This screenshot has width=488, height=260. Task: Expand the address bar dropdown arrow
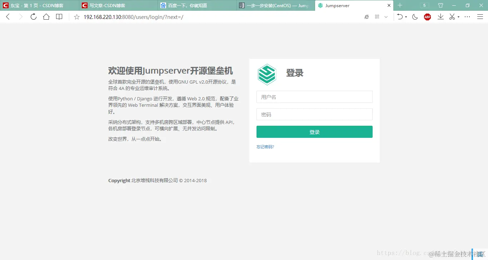coord(386,17)
